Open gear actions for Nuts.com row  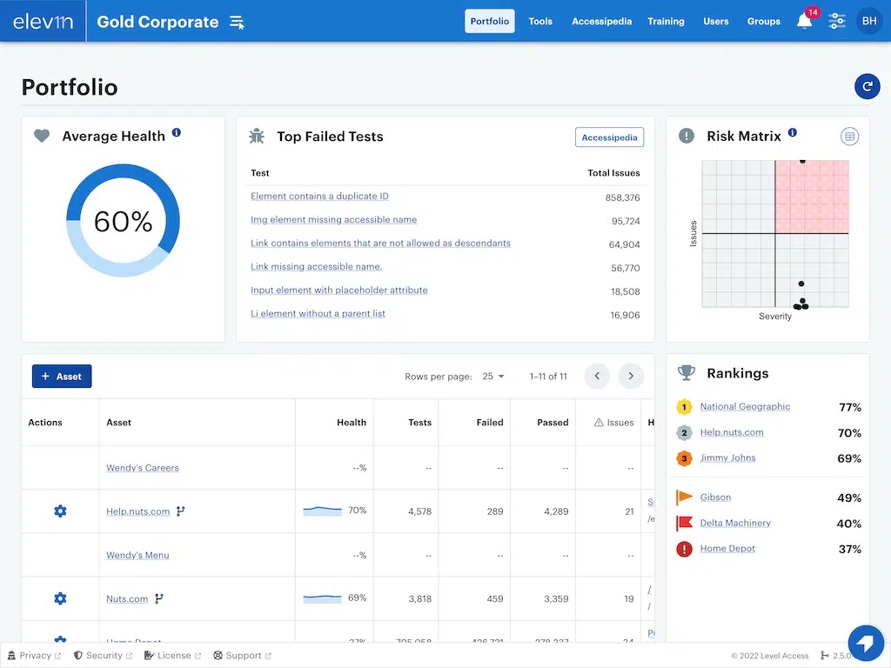[x=60, y=598]
